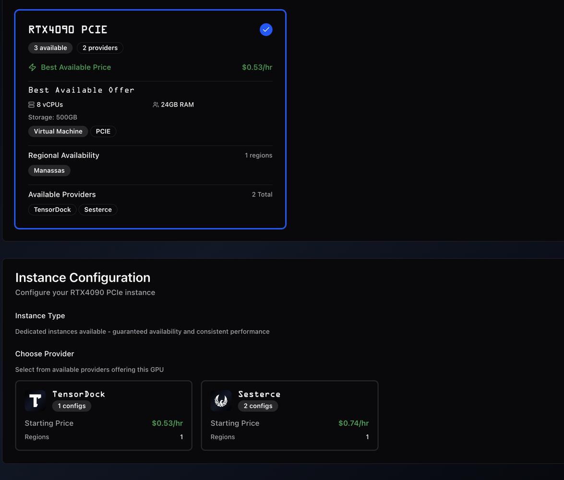Click the lightning bolt Best Available Price icon
This screenshot has width=564, height=480.
click(x=33, y=68)
